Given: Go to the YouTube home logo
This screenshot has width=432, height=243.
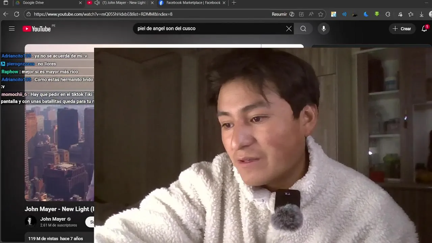Looking at the screenshot, I should (36, 29).
